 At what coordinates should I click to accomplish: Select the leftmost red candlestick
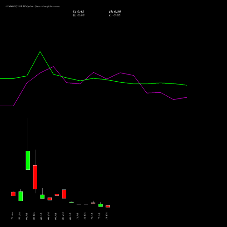coord(13,194)
